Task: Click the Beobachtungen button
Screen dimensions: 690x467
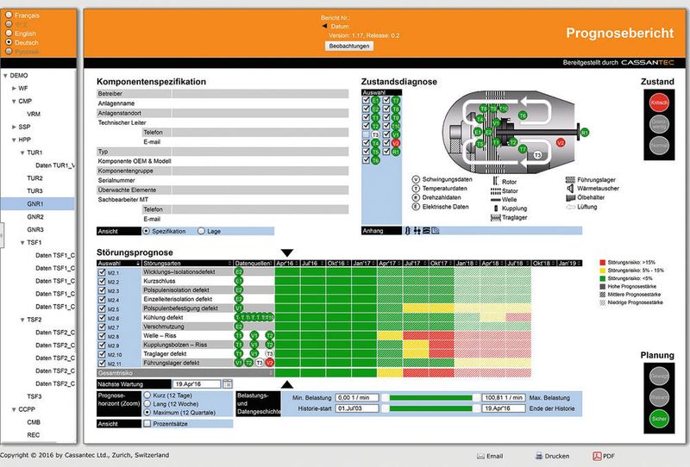Action: click(x=349, y=46)
